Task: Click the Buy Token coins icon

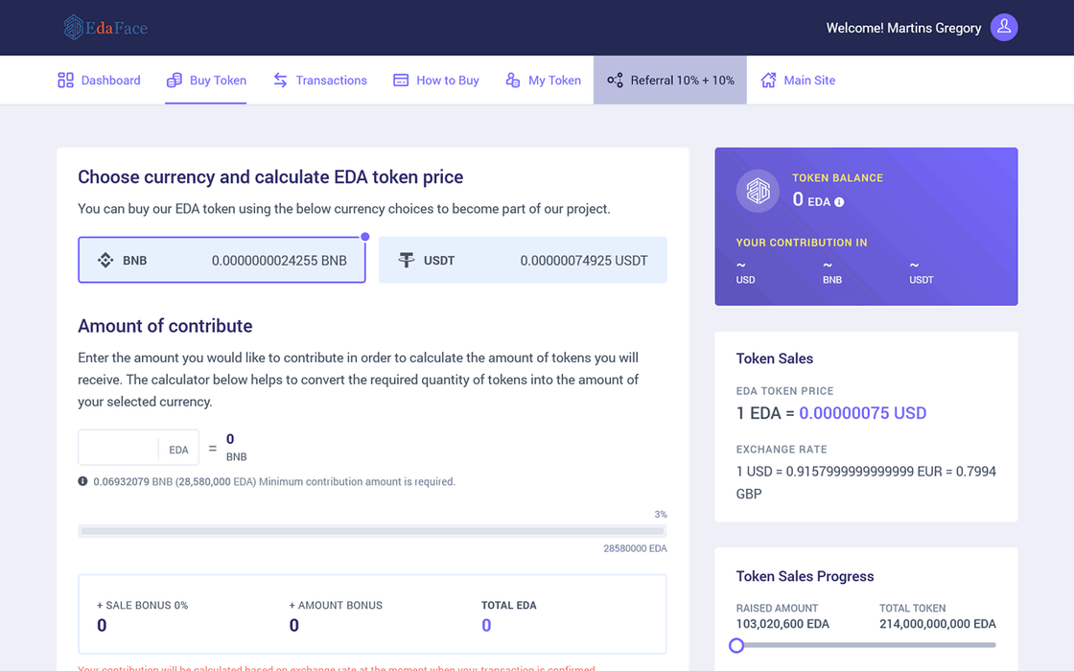Action: point(174,81)
